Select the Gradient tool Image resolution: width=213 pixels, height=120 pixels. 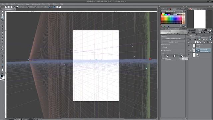[x=2, y=56]
